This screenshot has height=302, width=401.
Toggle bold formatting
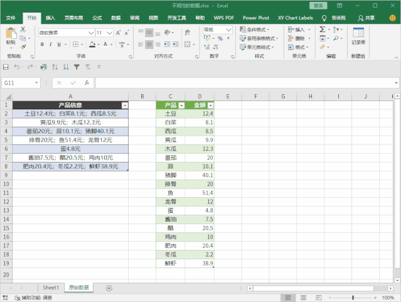click(42, 45)
